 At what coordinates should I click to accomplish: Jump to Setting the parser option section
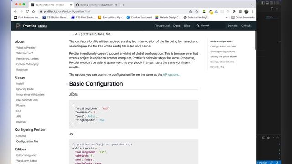(224, 56)
